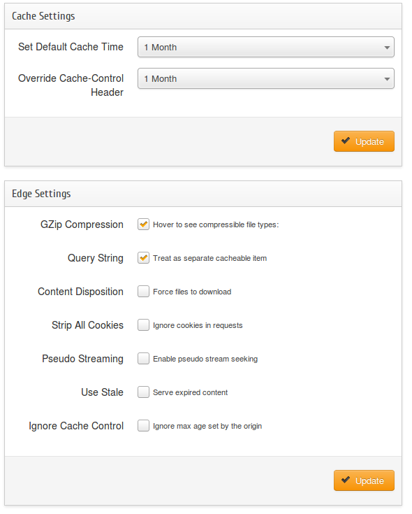
Task: Enable Content Disposition force download checkbox
Action: [143, 291]
